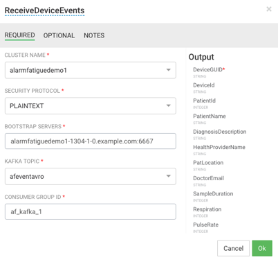Select the DeviceGUID output field

click(x=208, y=70)
